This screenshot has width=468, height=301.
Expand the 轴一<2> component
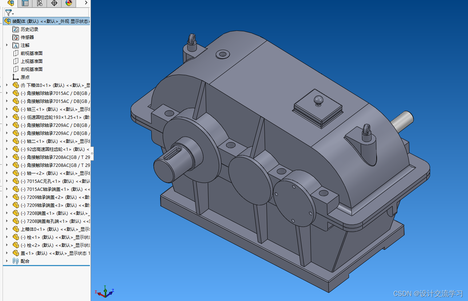tap(7, 173)
